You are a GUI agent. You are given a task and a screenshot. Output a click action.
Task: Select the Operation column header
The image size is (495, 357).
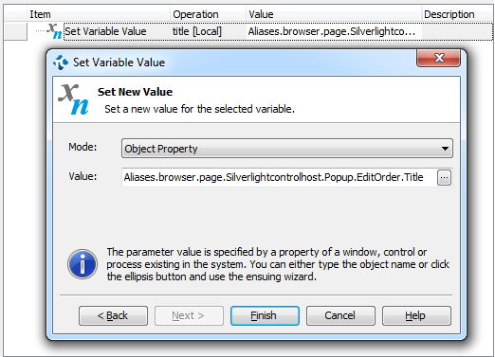[x=208, y=14]
